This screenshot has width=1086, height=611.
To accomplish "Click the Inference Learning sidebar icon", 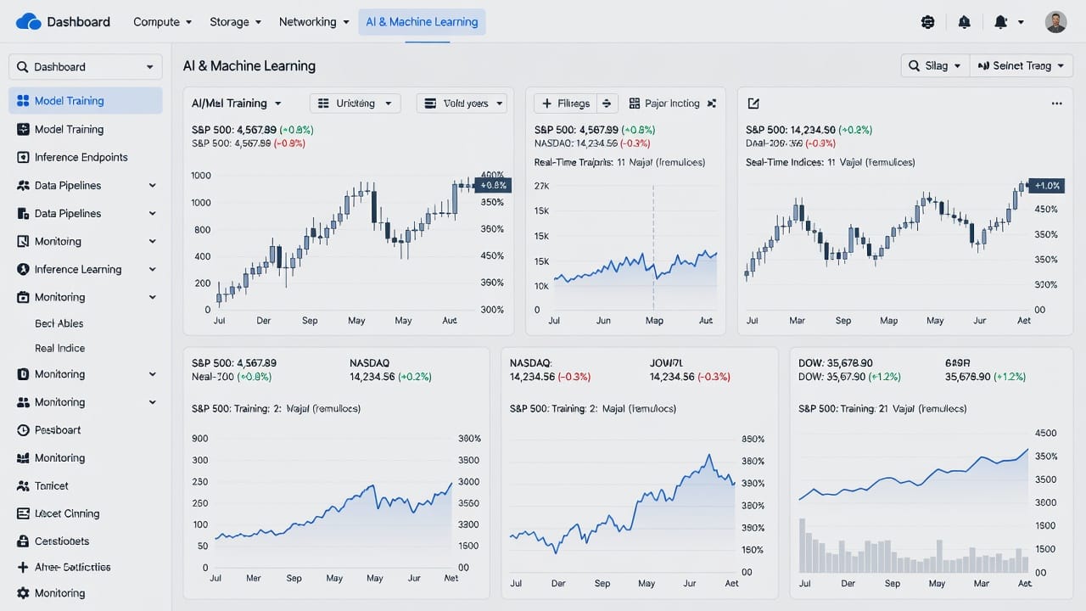I will point(23,269).
